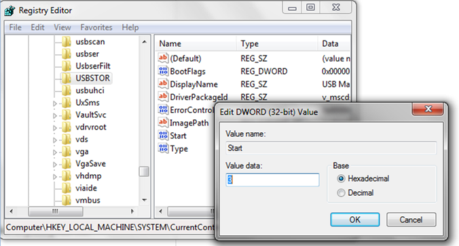Click the tree pane scroll left arrow
The height and width of the screenshot is (246, 459).
[x=11, y=211]
